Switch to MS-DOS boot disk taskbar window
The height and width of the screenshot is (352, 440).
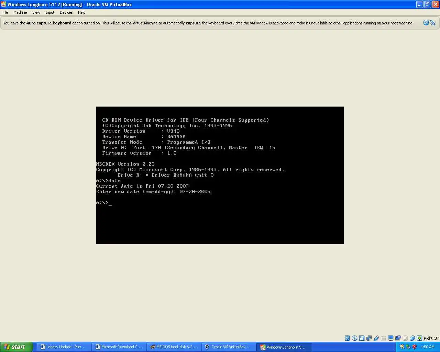click(174, 347)
